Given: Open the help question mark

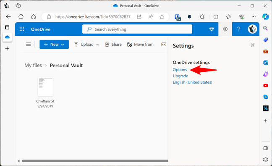Looking at the screenshot, I should click(239, 29).
